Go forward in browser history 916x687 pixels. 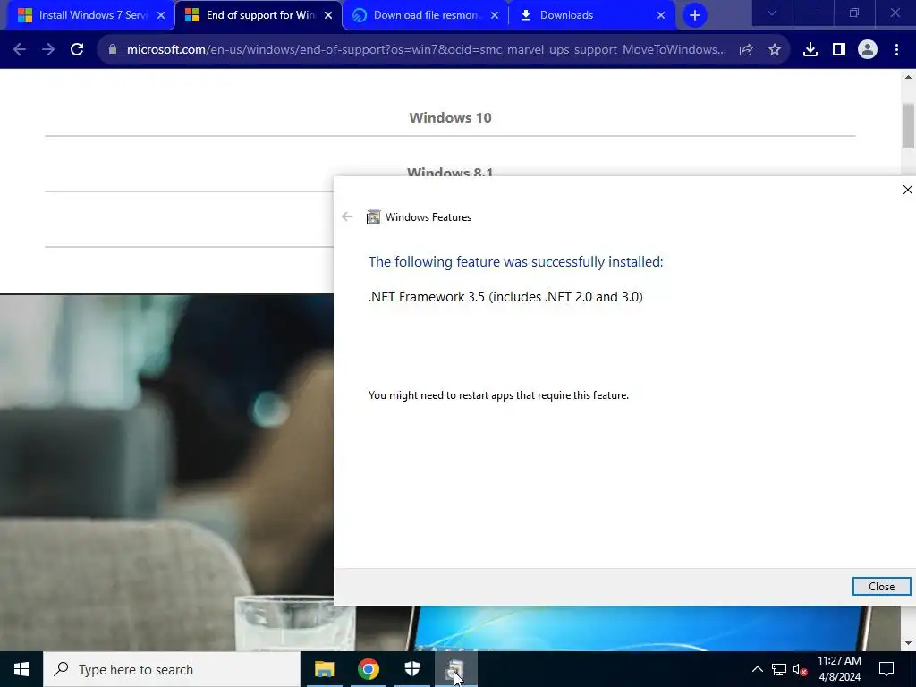(48, 50)
